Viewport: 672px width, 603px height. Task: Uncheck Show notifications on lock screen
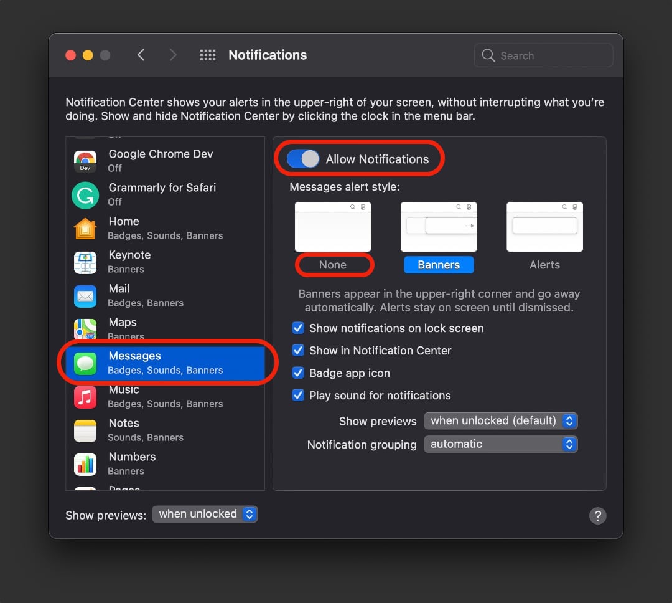(298, 328)
